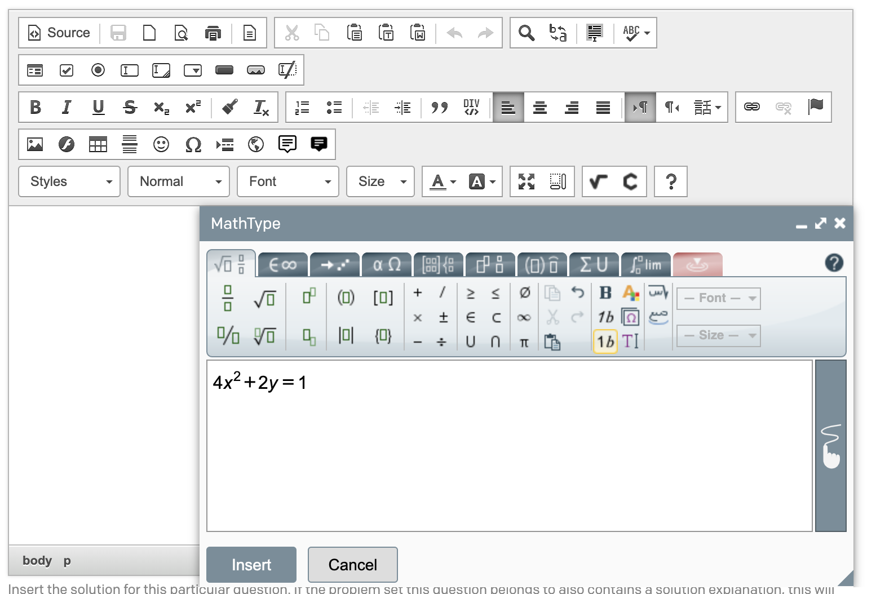
Task: Click the Source button in editor toolbar
Action: 59,33
